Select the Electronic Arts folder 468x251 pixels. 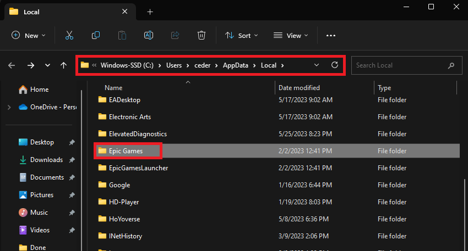tap(130, 117)
